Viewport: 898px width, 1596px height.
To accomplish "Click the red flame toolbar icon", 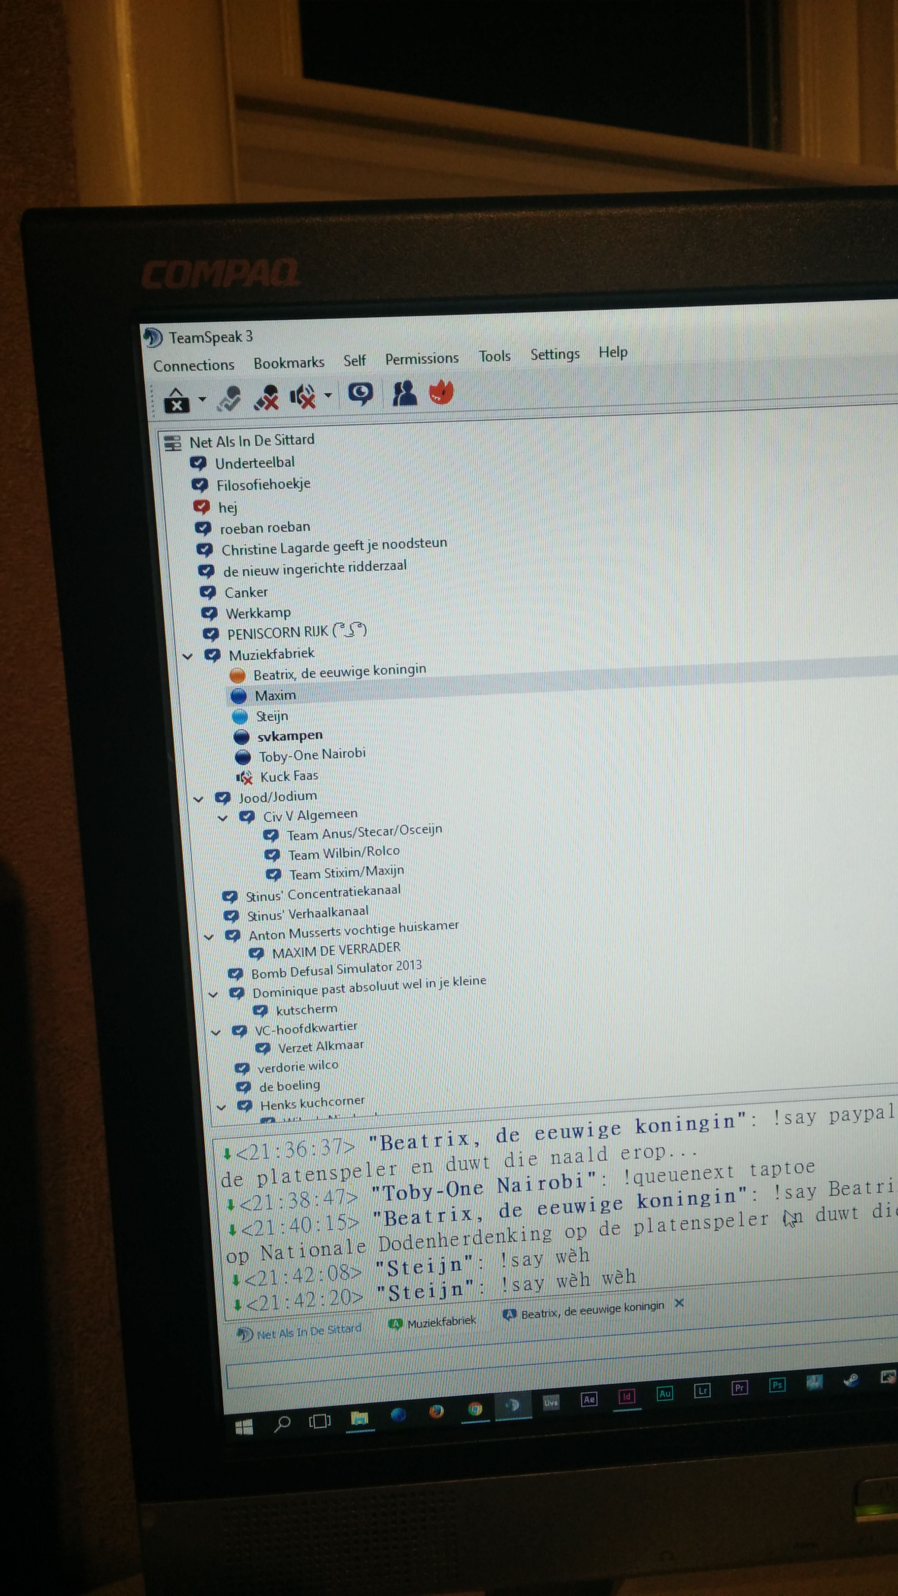I will (x=441, y=392).
